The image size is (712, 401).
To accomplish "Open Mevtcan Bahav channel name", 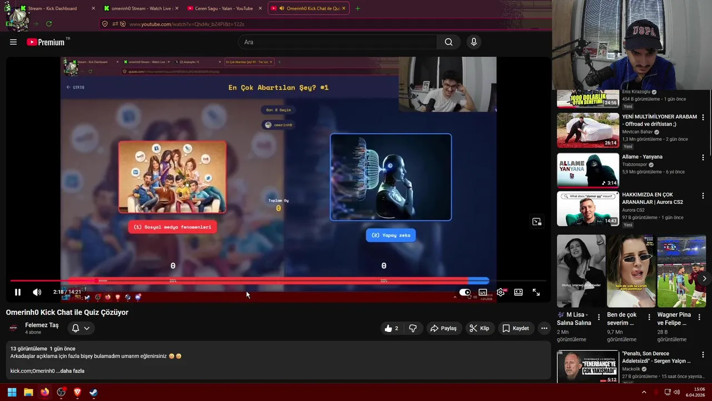I will click(x=637, y=132).
